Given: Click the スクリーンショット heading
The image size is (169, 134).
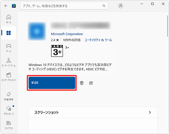Looking at the screenshot, I should (47, 112).
